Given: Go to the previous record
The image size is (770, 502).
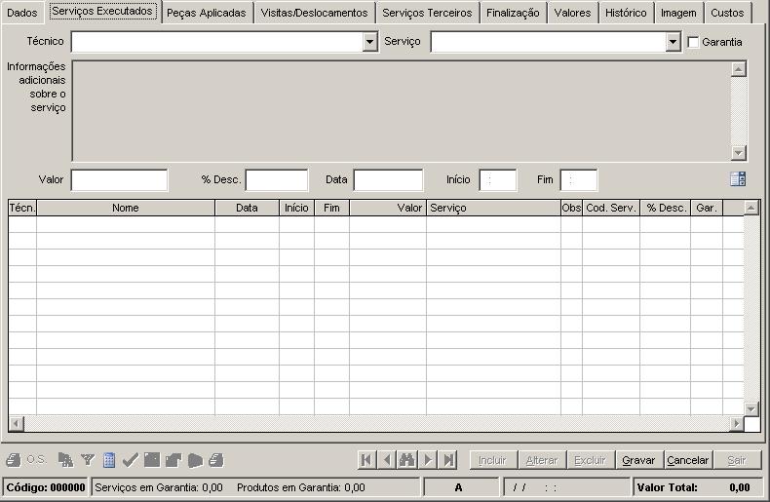Looking at the screenshot, I should pyautogui.click(x=387, y=460).
